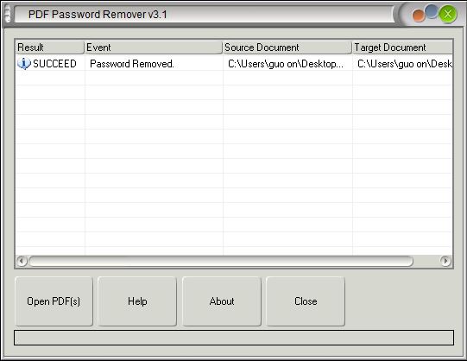Click the progress bar at the bottom
This screenshot has height=361, width=467.
[234, 338]
